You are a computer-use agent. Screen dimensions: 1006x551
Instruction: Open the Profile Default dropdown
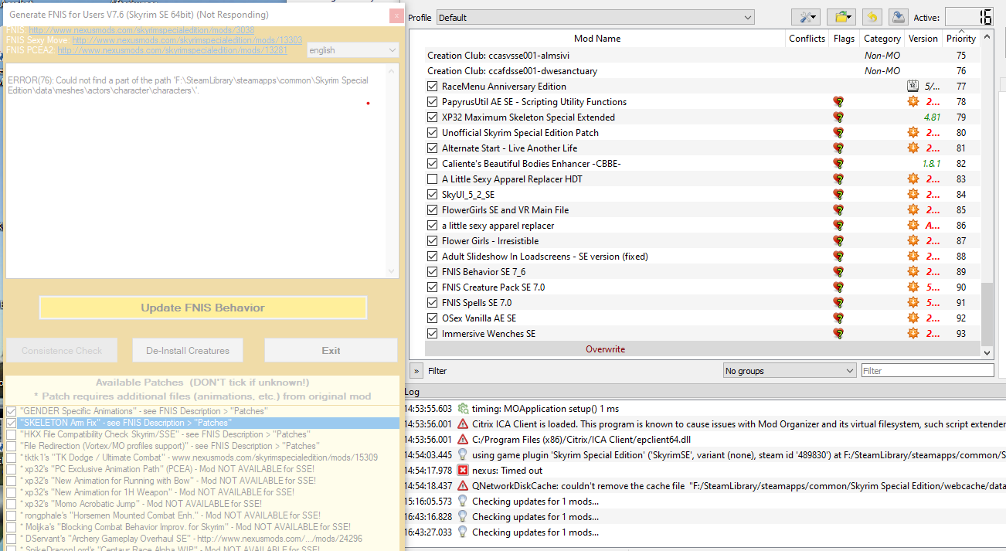point(595,18)
